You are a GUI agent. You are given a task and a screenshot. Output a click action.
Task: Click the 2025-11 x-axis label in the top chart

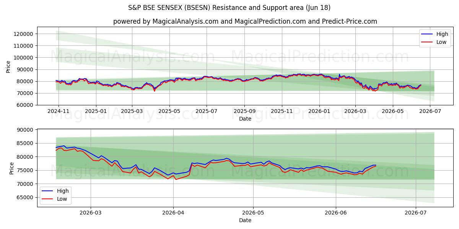coord(282,112)
